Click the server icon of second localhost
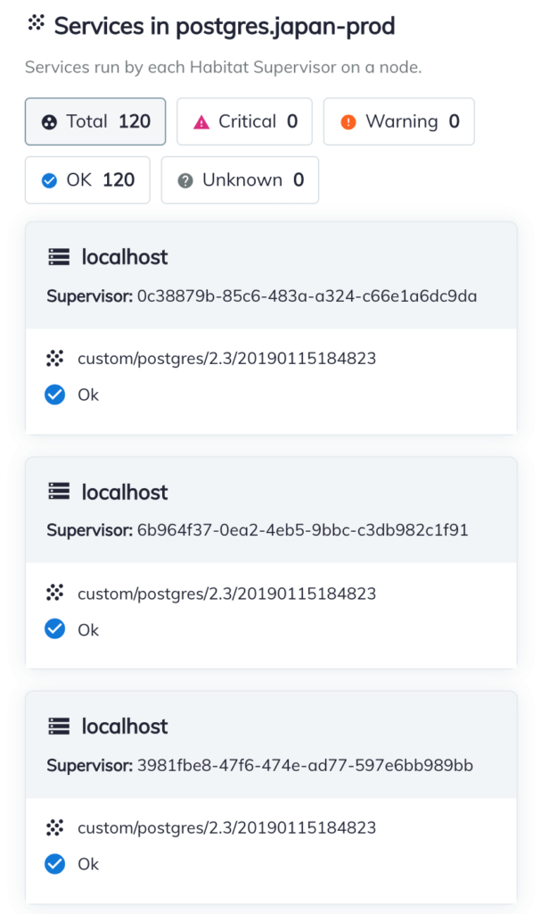 click(x=59, y=493)
